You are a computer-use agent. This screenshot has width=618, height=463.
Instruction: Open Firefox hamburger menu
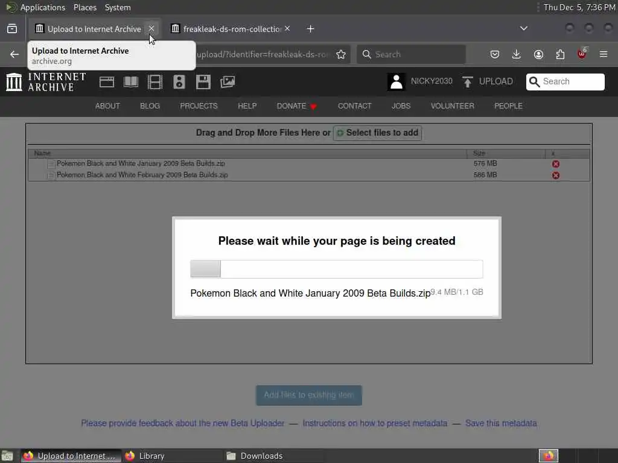pyautogui.click(x=604, y=54)
